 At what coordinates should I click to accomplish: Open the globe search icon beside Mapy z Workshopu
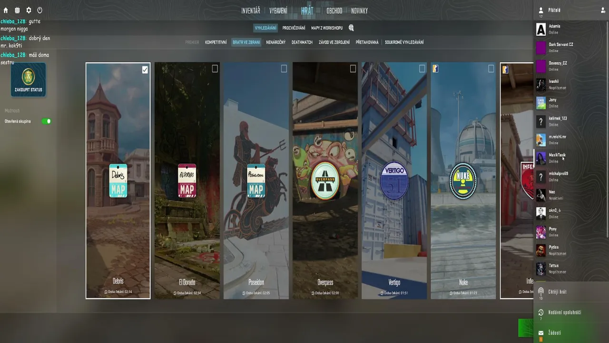pos(351,28)
